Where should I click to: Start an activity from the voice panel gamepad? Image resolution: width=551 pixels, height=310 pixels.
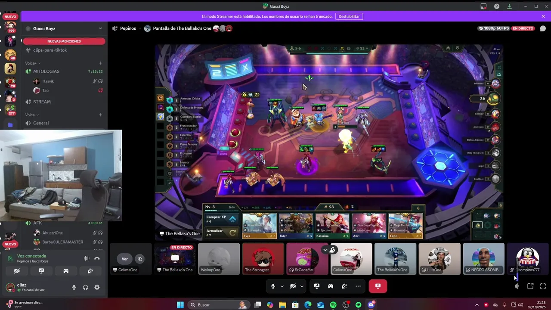[x=66, y=271]
